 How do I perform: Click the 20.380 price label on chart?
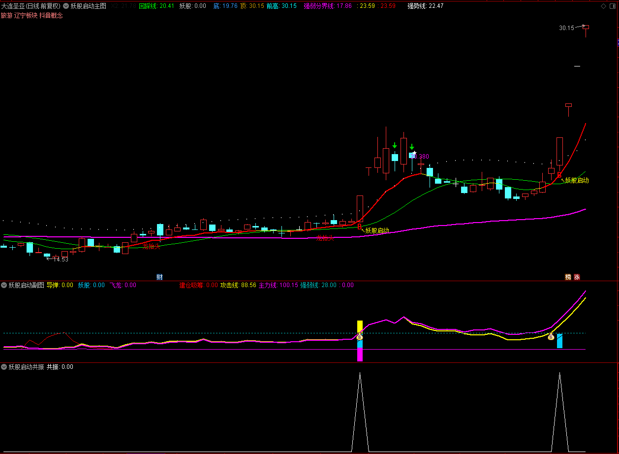419,157
